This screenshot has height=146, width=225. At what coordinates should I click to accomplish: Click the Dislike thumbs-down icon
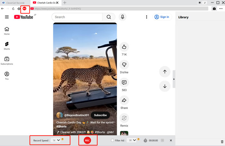point(124,64)
